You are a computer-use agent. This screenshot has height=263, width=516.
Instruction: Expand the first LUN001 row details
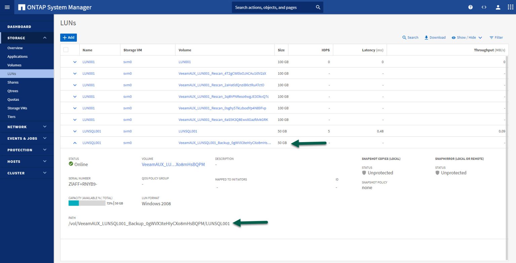pos(75,62)
